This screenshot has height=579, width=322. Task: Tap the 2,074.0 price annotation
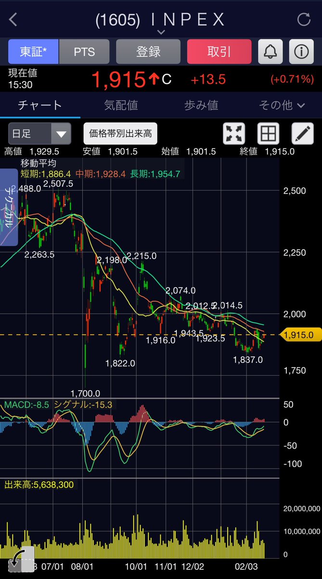180,290
